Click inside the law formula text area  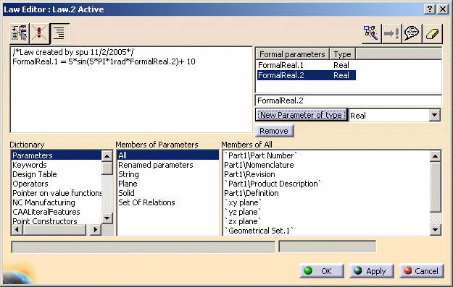point(131,90)
